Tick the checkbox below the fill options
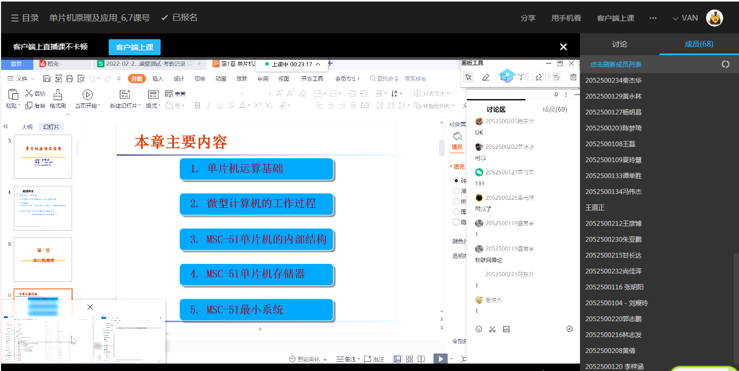This screenshot has width=739, height=371. (456, 222)
